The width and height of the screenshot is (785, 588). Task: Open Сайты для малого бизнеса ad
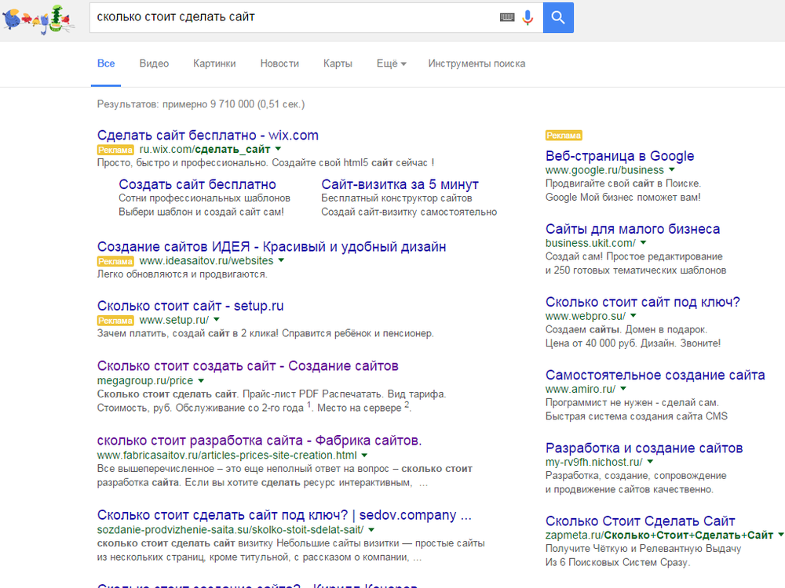coord(633,229)
